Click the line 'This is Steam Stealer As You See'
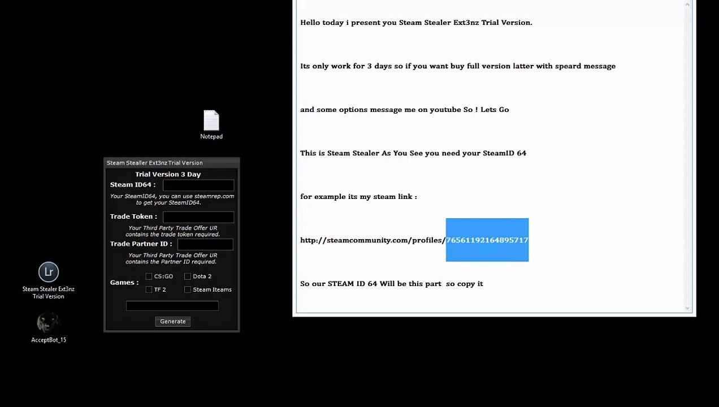Screen dimensions: 719x407 [x=413, y=153]
